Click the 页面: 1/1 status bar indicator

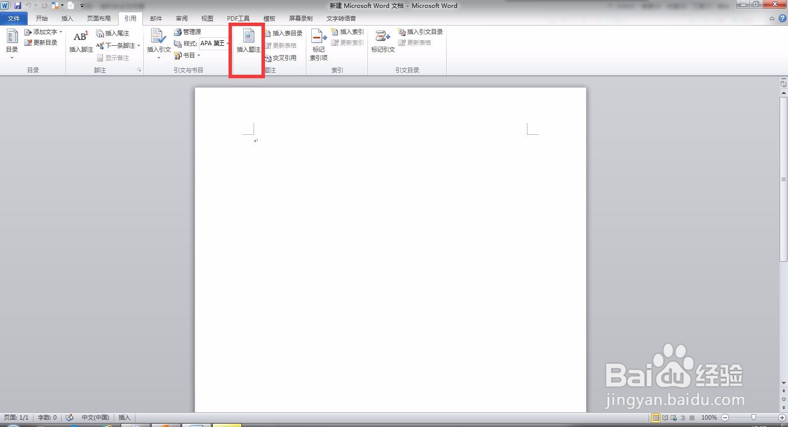tap(16, 418)
